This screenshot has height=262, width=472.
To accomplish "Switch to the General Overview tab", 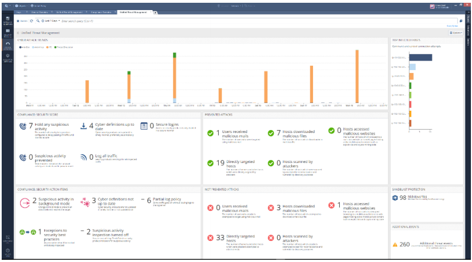I will 40,12.
